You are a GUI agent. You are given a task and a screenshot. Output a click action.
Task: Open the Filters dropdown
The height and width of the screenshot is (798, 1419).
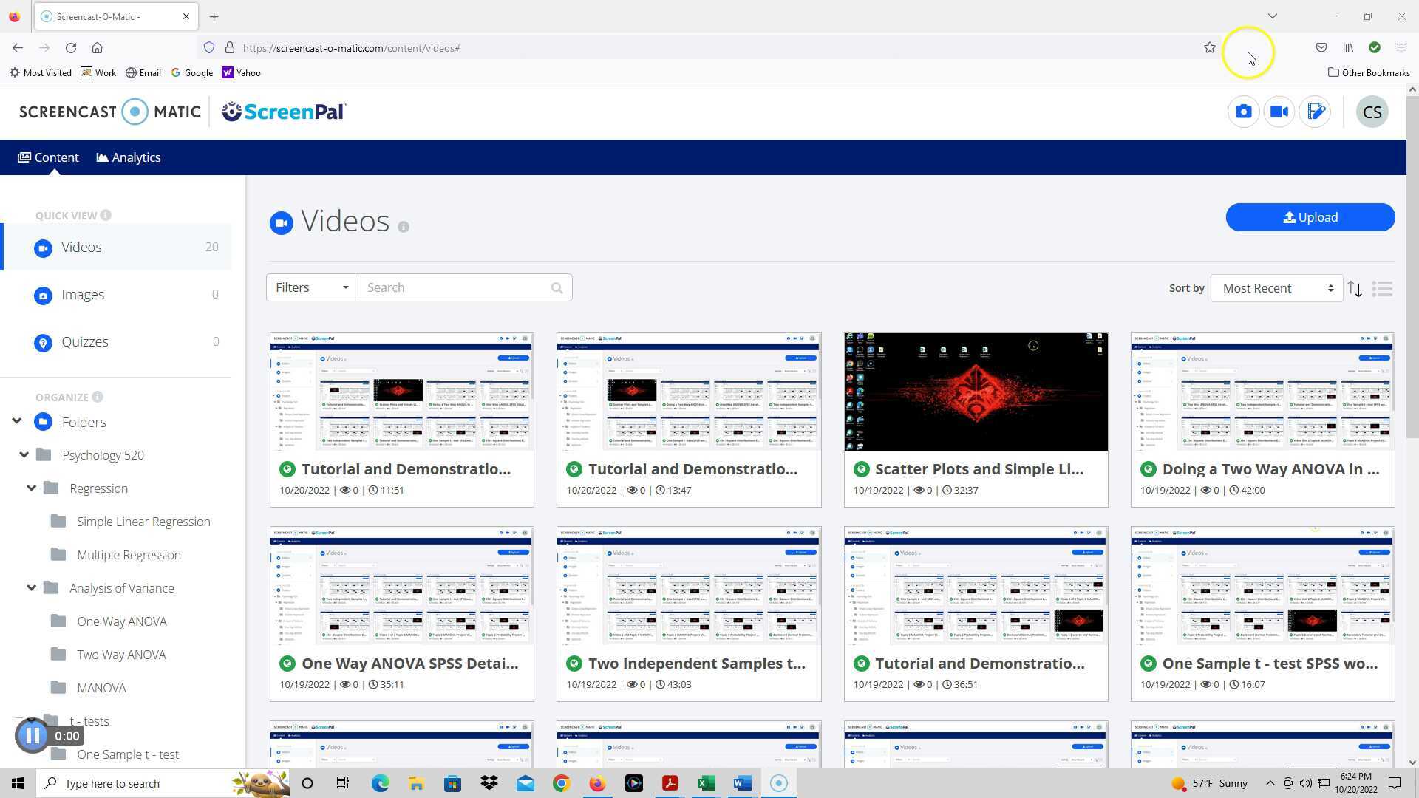(x=311, y=287)
